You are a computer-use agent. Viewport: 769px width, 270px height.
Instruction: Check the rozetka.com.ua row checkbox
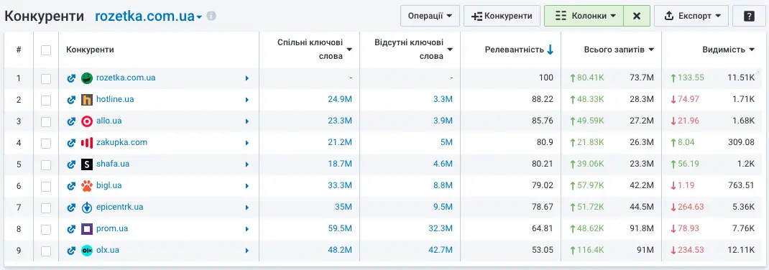pos(46,78)
